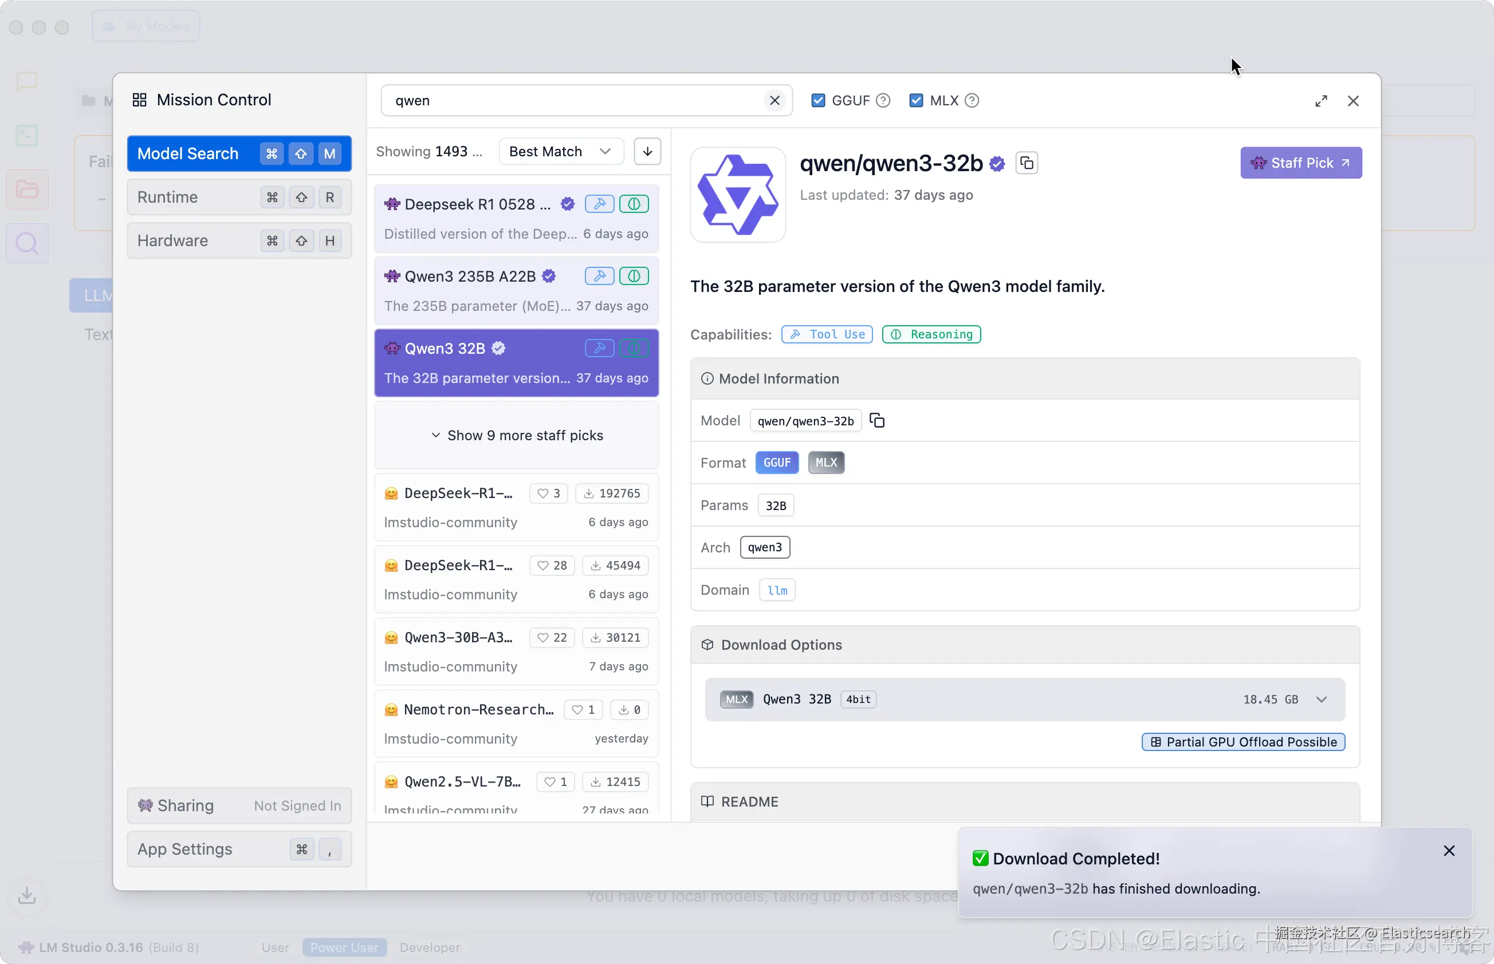Select the MLX format badge

pos(825,463)
